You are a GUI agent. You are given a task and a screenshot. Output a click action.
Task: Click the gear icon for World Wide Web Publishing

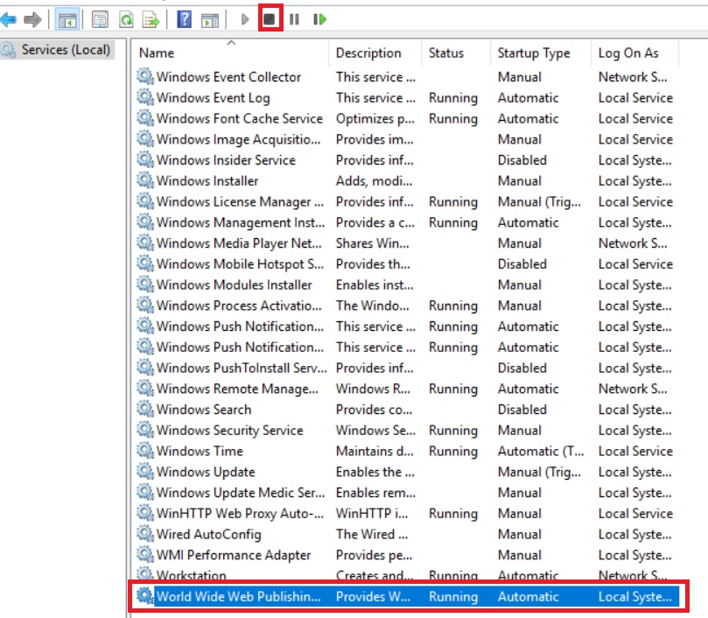click(145, 596)
